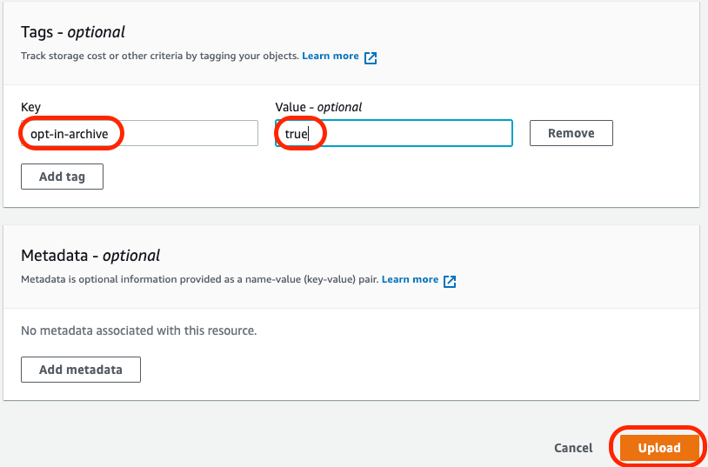Click the 'Value - optional' field label
Viewport: 708px width, 467px height.
(x=318, y=107)
